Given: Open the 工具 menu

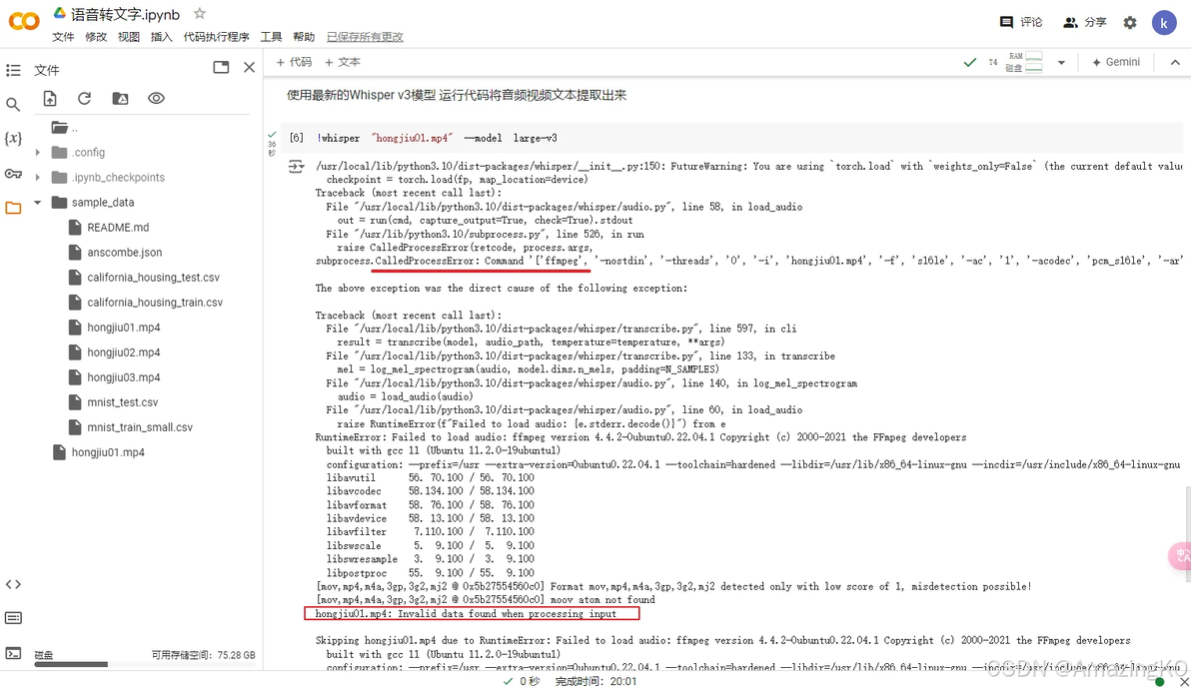Looking at the screenshot, I should [x=271, y=36].
